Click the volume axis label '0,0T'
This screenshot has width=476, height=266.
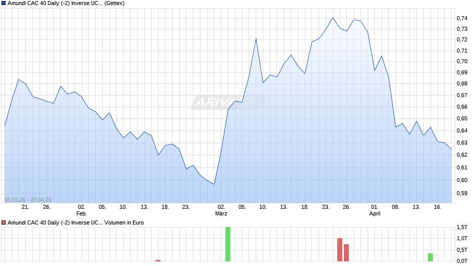[x=462, y=261]
